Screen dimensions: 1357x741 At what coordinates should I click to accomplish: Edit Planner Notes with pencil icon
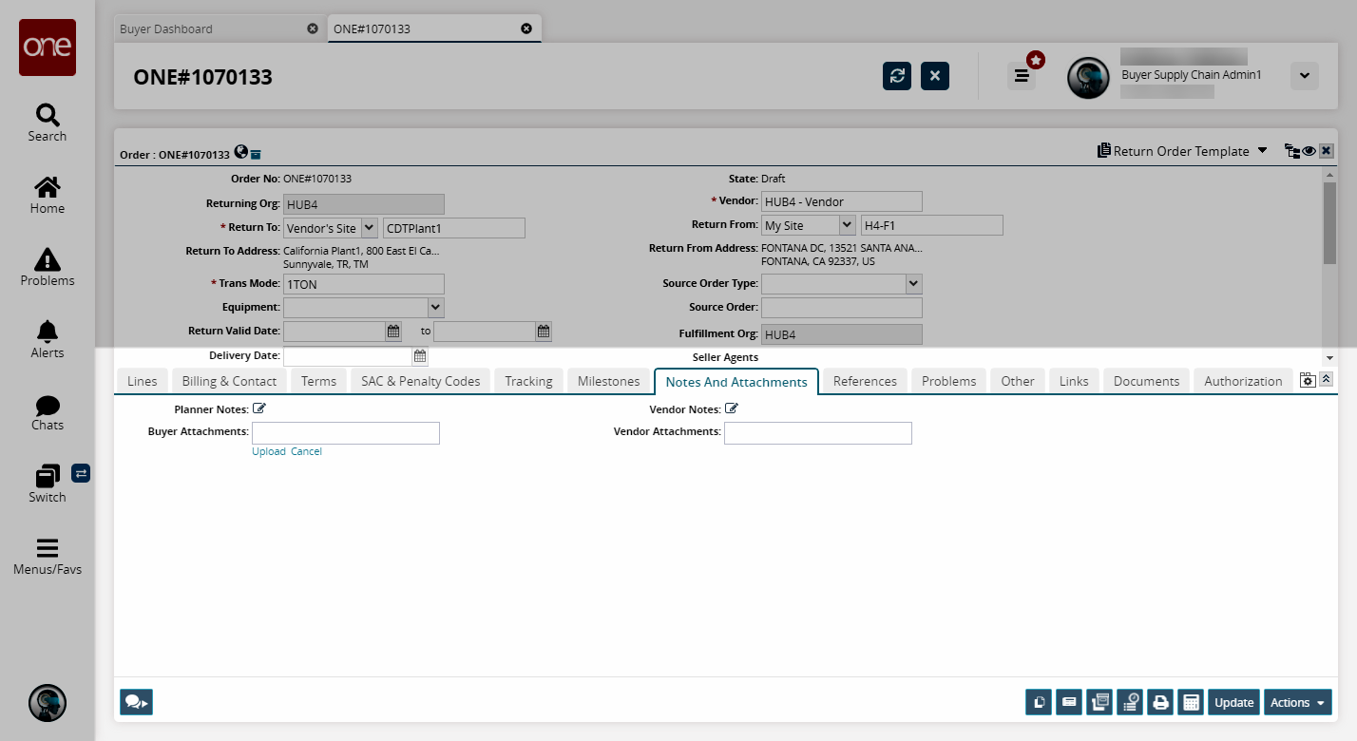[x=259, y=409]
